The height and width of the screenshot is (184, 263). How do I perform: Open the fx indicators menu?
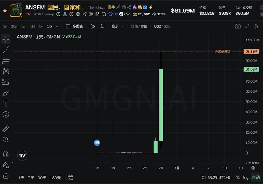click(x=102, y=26)
